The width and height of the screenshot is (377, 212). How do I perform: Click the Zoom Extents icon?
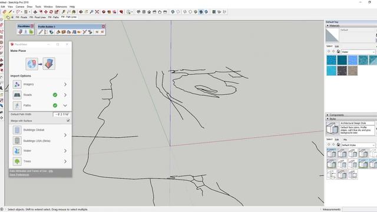(x=97, y=12)
